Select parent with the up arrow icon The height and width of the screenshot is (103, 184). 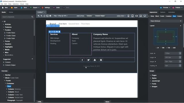[52, 32]
